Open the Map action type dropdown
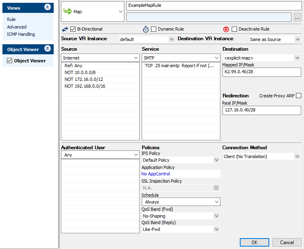The width and height of the screenshot is (304, 249). point(93,11)
